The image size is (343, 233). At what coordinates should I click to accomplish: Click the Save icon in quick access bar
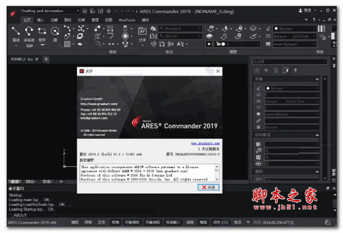point(101,11)
